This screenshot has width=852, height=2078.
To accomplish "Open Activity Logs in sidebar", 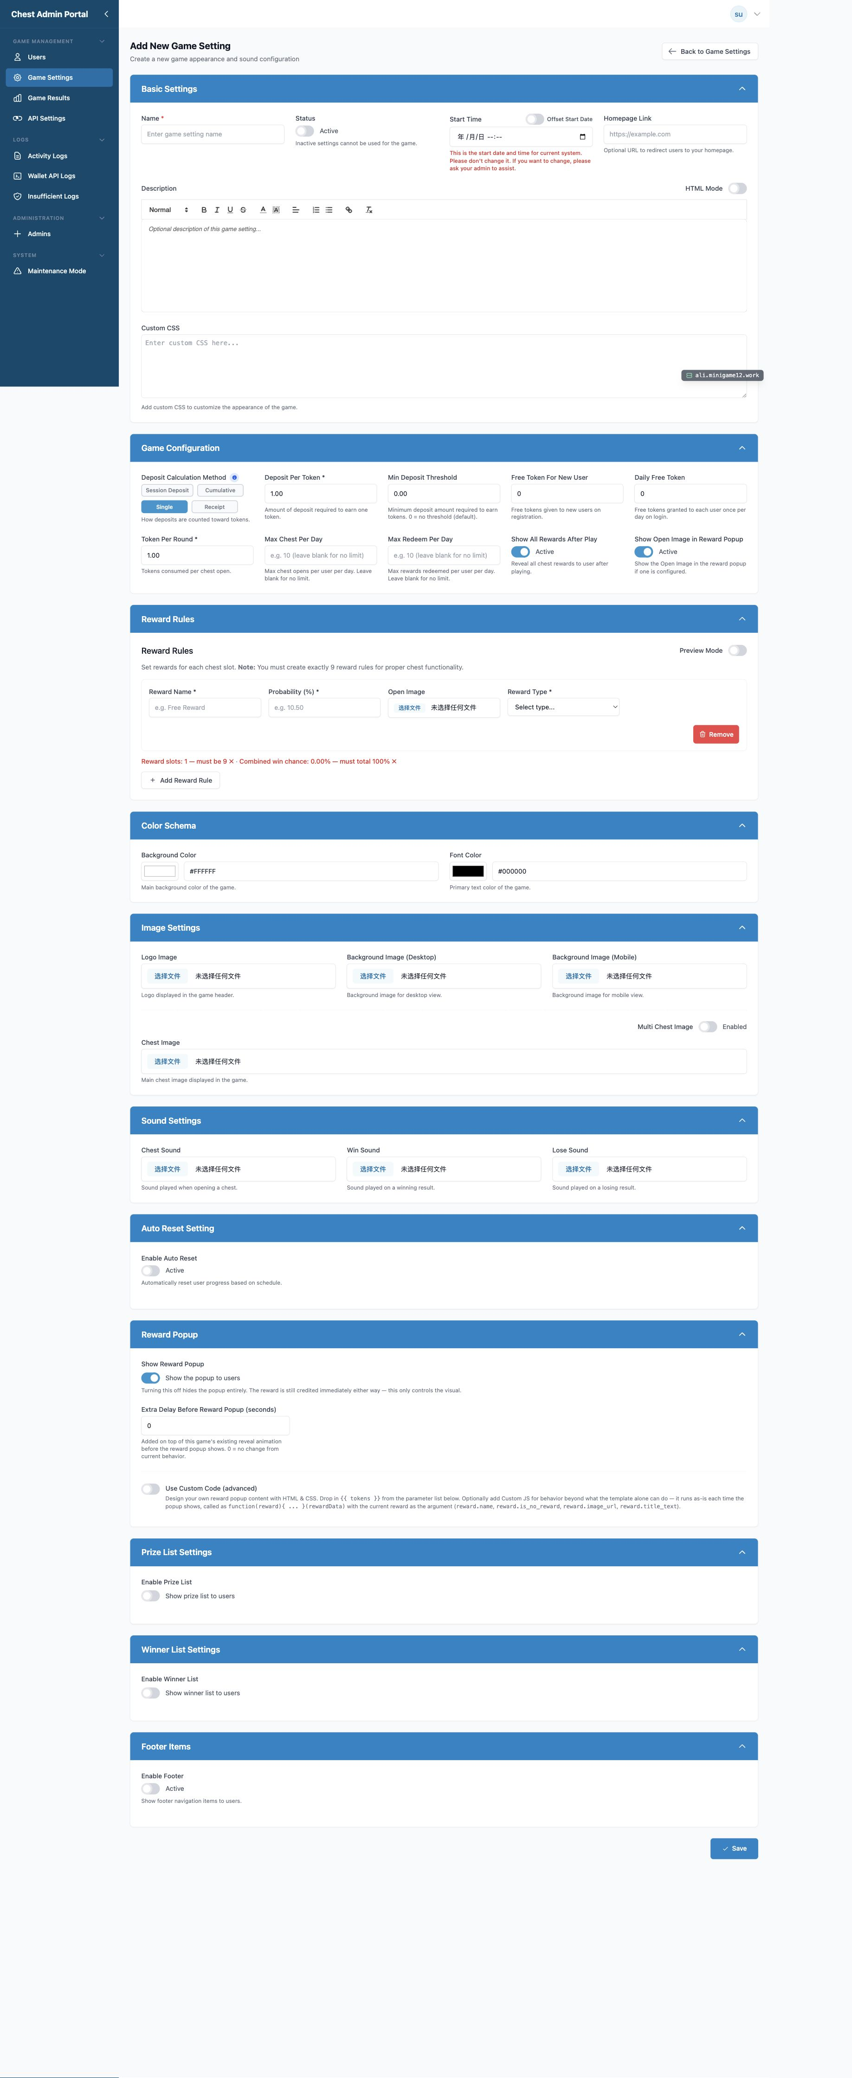I will click(59, 156).
